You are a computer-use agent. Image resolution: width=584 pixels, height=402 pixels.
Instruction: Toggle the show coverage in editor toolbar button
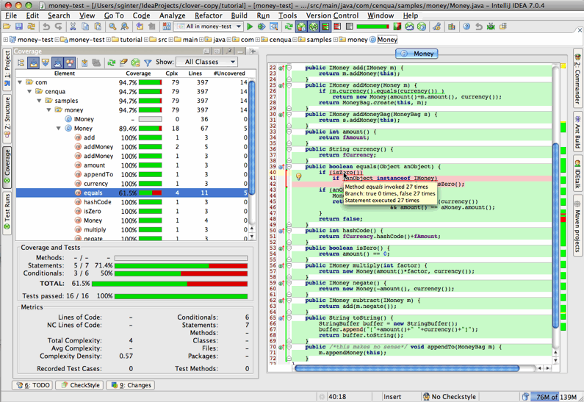(314, 27)
